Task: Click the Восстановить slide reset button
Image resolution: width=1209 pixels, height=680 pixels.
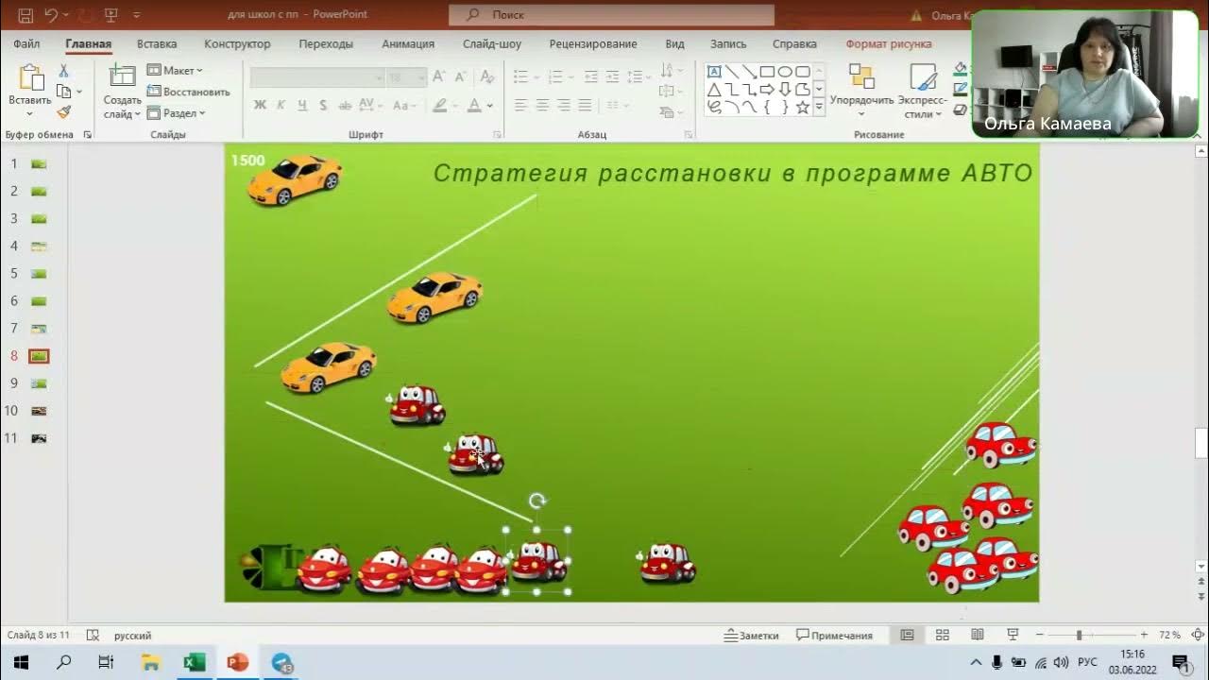Action: click(188, 92)
